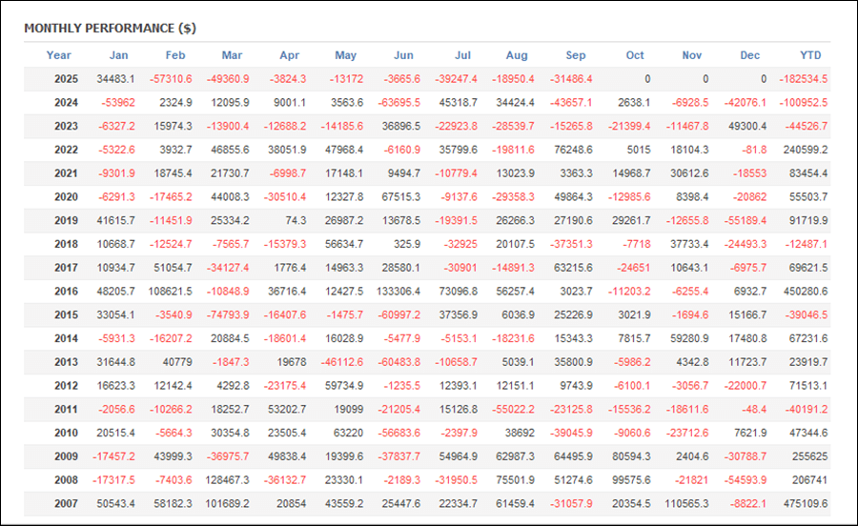
Task: Click the 2008 March cell 128467.3
Action: click(x=226, y=479)
